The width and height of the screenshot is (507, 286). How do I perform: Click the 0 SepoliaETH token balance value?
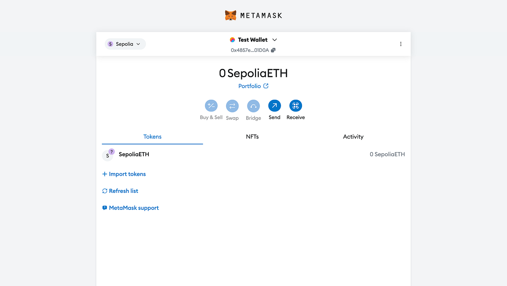pos(387,154)
